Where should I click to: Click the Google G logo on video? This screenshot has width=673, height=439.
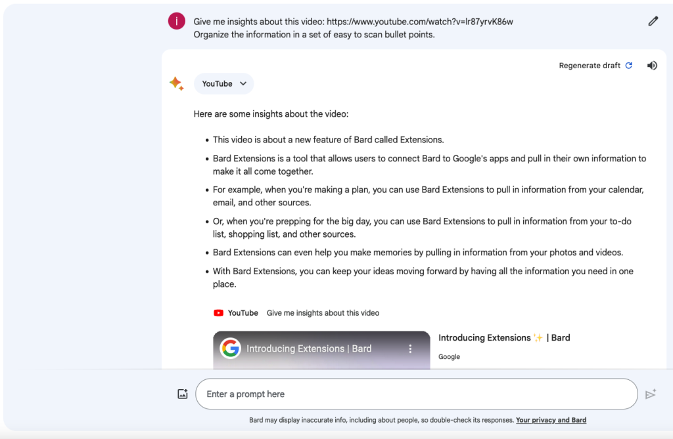[231, 348]
